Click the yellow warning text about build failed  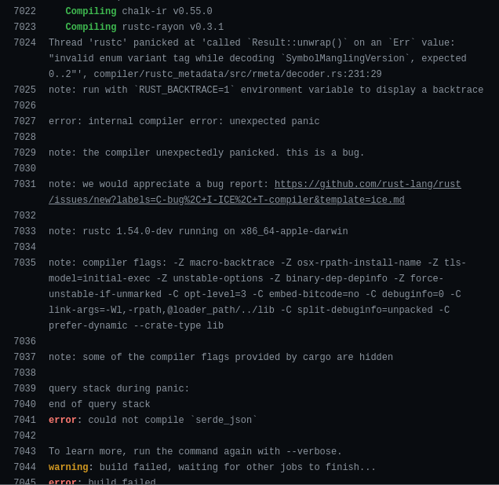68,467
